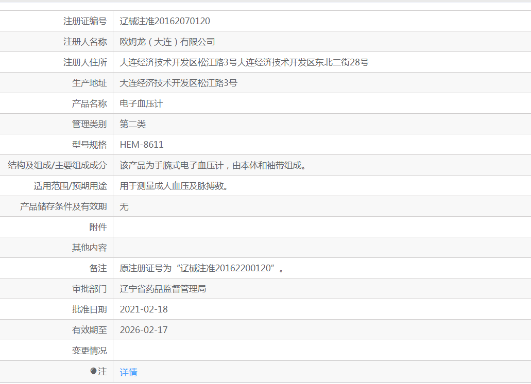Select registrant name 欧姆龙（大连）有限公司

(x=167, y=42)
